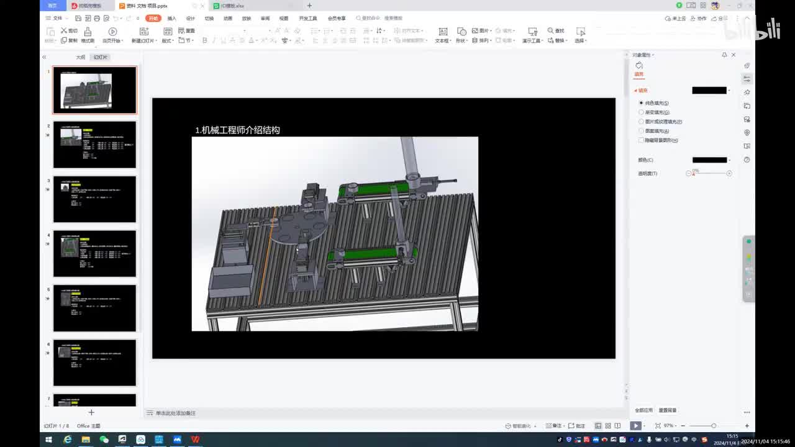Collapse the slide panel with double-chevron
The width and height of the screenshot is (795, 447).
point(44,57)
